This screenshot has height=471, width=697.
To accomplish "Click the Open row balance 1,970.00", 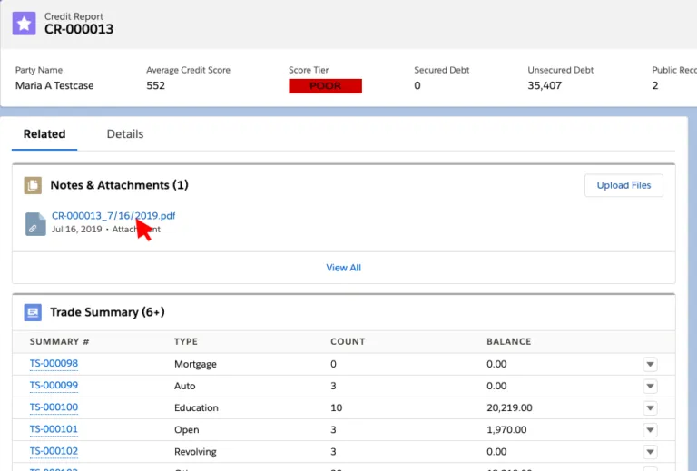I will (x=506, y=429).
